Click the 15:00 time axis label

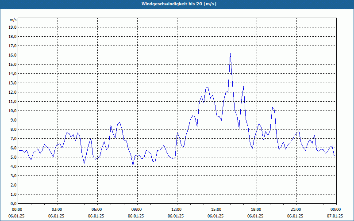(217, 210)
